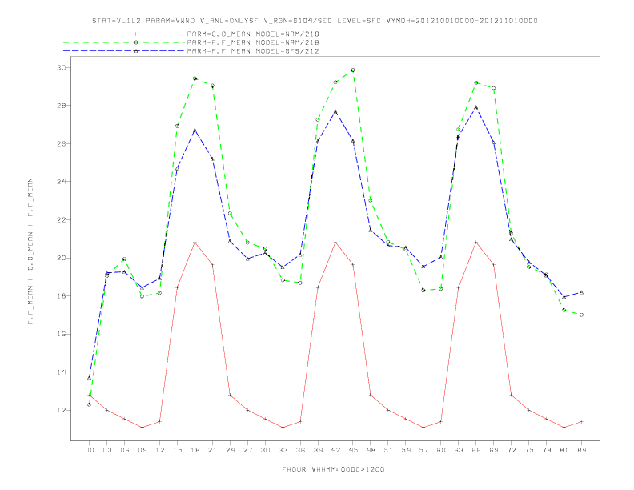Click y-axis tick label 18
Viewport: 634px width, 490px height.
pos(61,296)
